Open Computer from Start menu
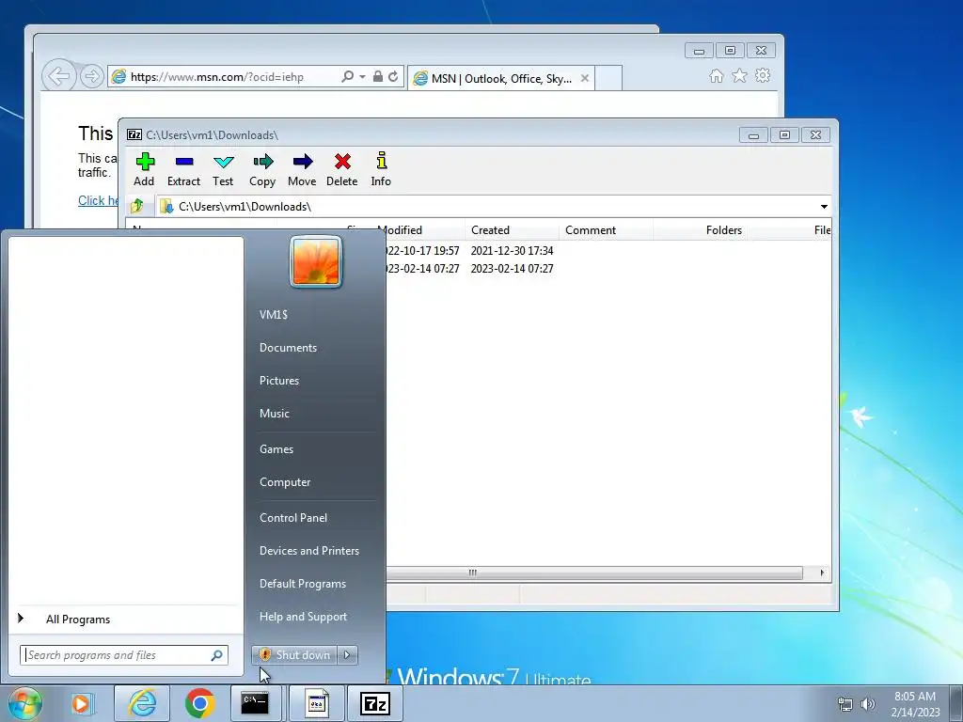The width and height of the screenshot is (963, 722). [285, 482]
